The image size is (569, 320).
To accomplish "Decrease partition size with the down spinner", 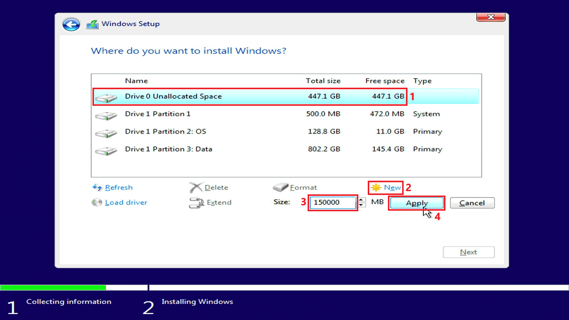I will pos(362,205).
